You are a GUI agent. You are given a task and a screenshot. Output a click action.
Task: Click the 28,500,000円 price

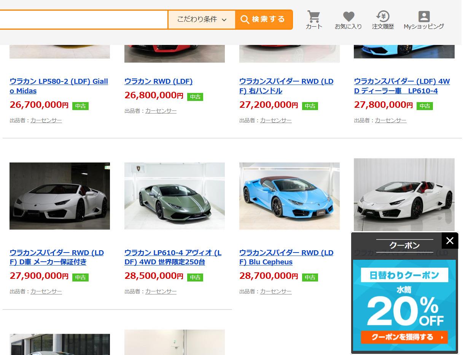[x=154, y=276]
